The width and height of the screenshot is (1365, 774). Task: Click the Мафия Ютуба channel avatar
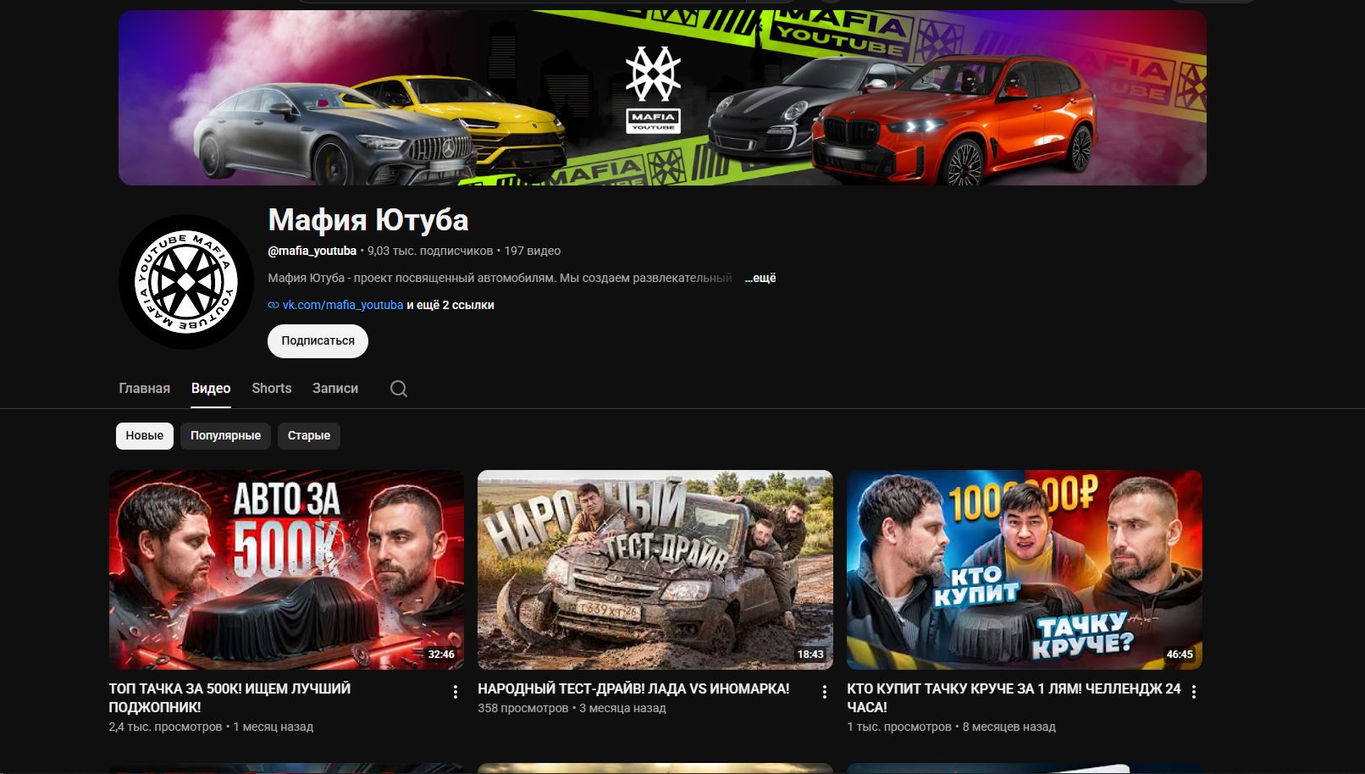coord(186,282)
